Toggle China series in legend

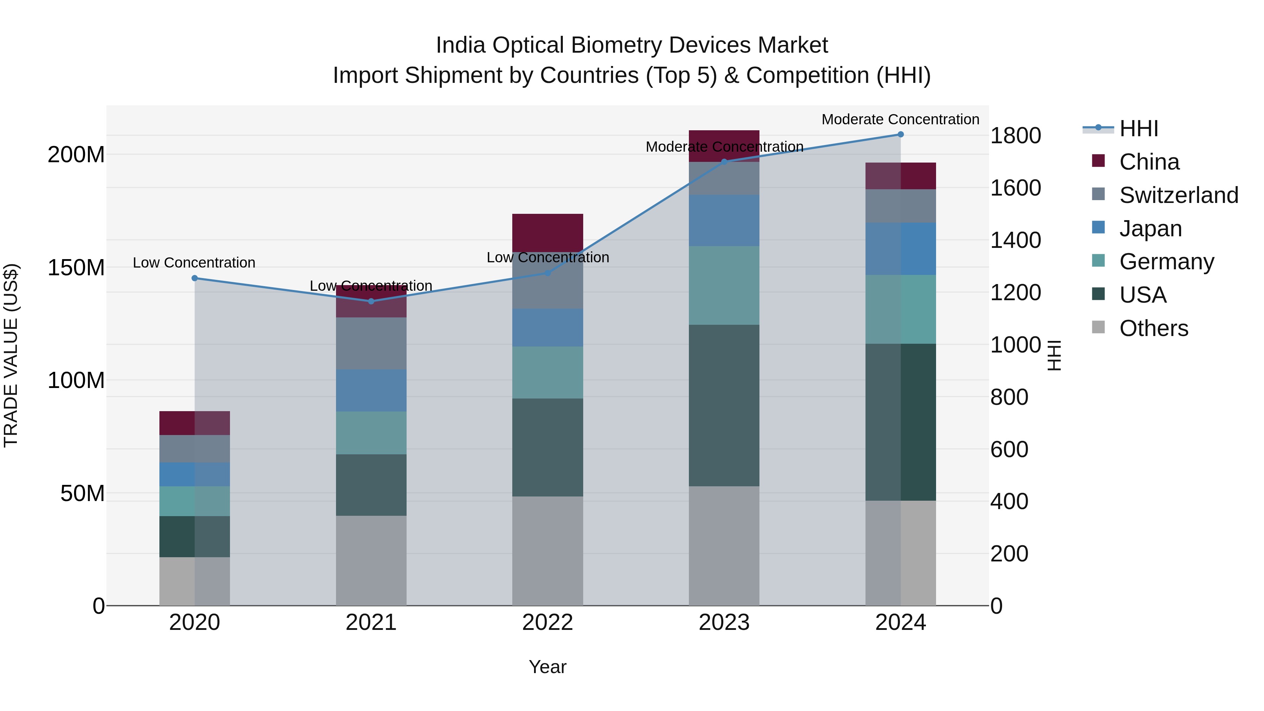(1135, 162)
